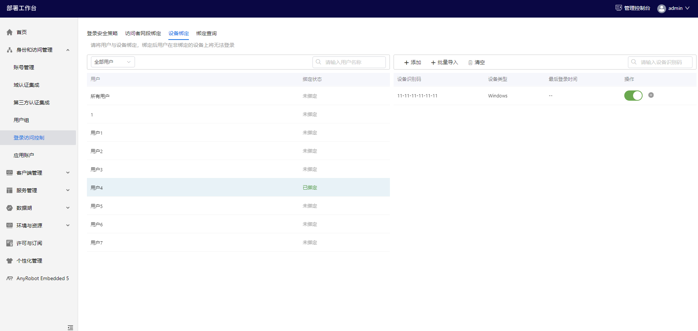
Task: Select the 所有用户 row
Action: (238, 96)
